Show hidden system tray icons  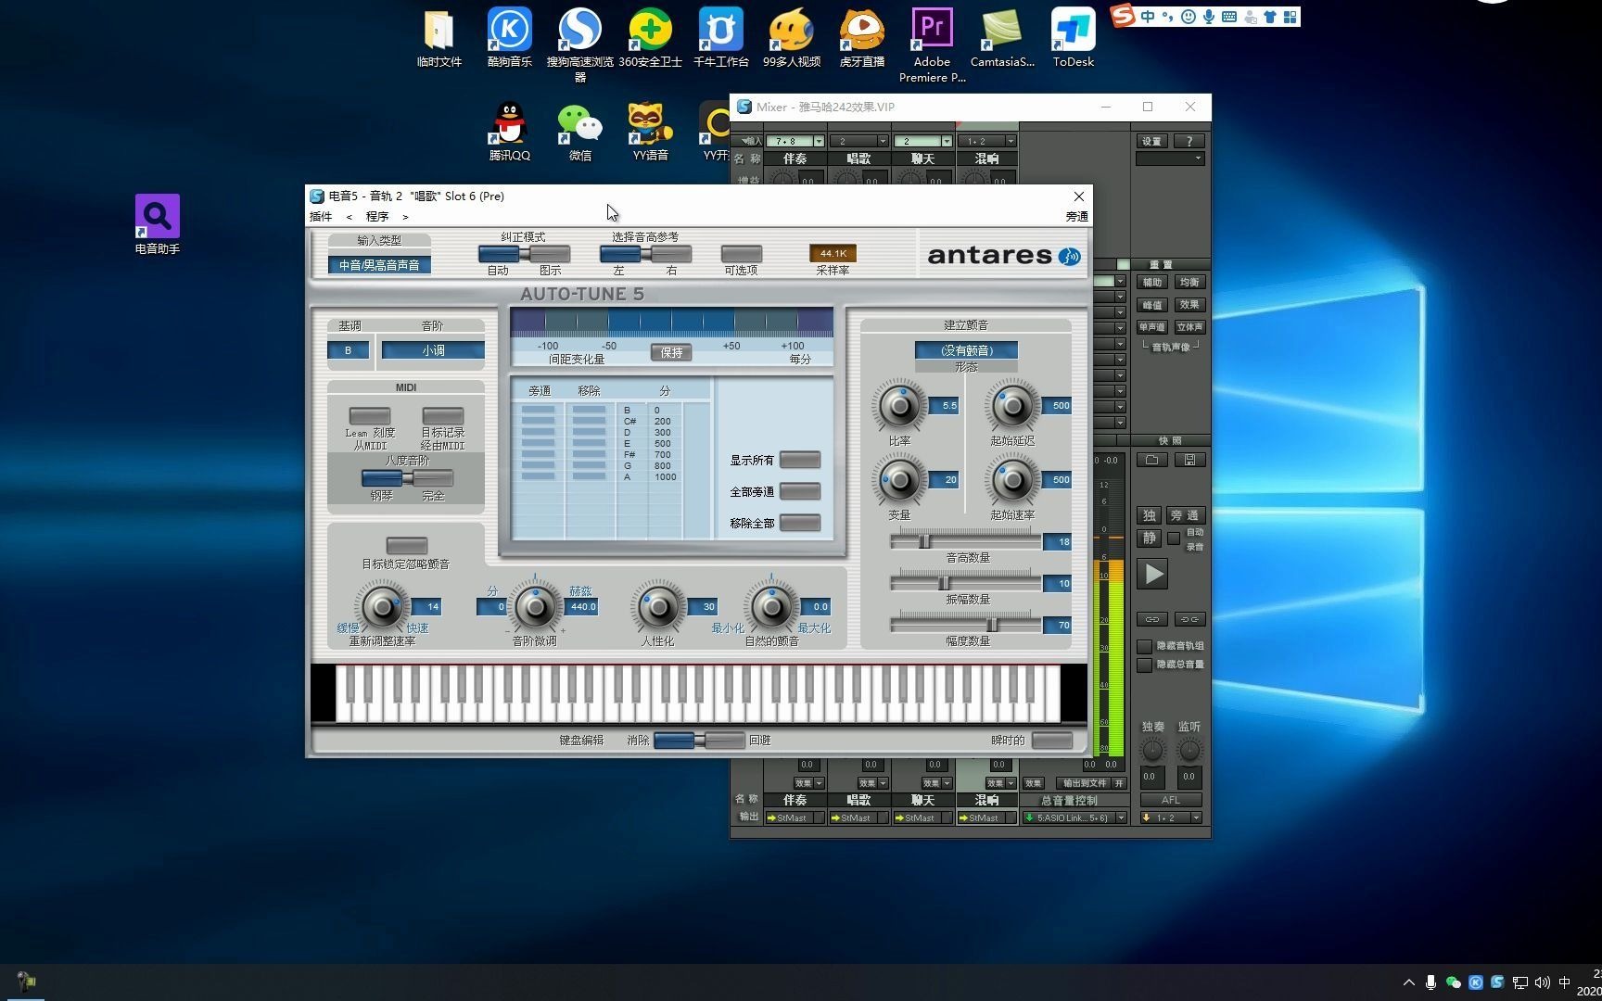1408,982
